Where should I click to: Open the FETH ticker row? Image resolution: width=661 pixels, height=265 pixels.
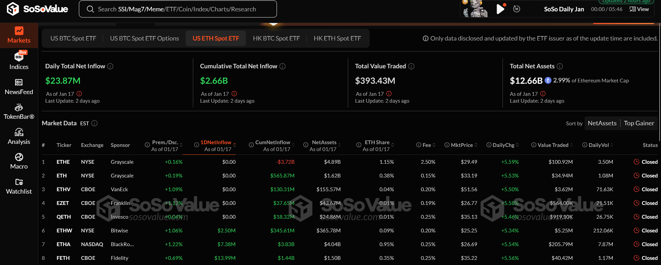pyautogui.click(x=350, y=258)
